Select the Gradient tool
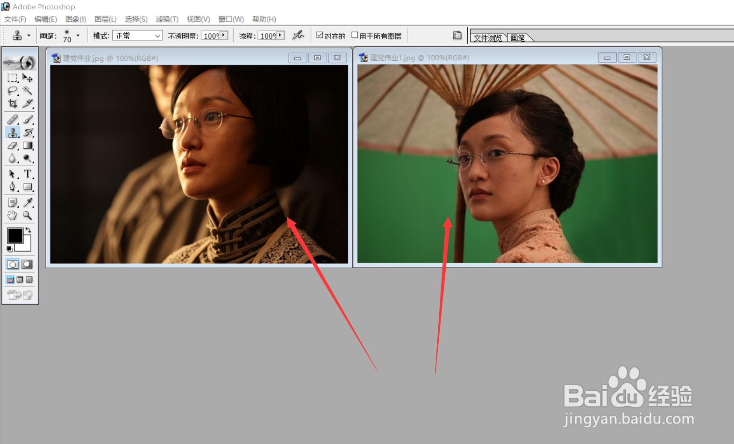The image size is (734, 444). pos(28,146)
